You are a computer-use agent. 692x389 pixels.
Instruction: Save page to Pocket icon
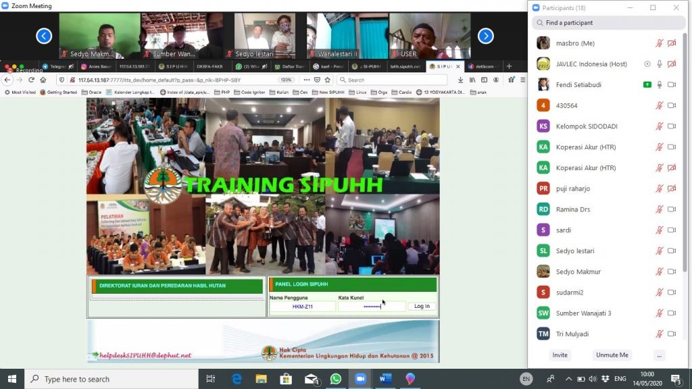(x=317, y=80)
